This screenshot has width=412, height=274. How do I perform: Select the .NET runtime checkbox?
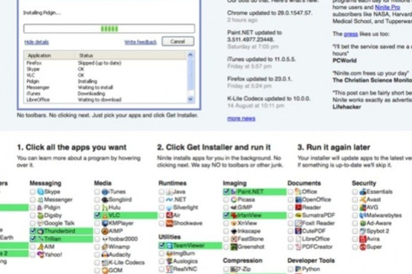162,200
